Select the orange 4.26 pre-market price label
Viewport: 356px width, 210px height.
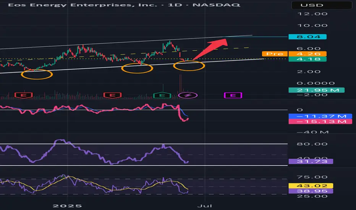pyautogui.click(x=307, y=54)
